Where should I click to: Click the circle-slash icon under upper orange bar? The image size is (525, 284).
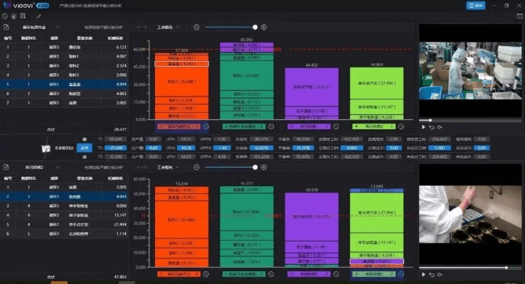(x=205, y=127)
